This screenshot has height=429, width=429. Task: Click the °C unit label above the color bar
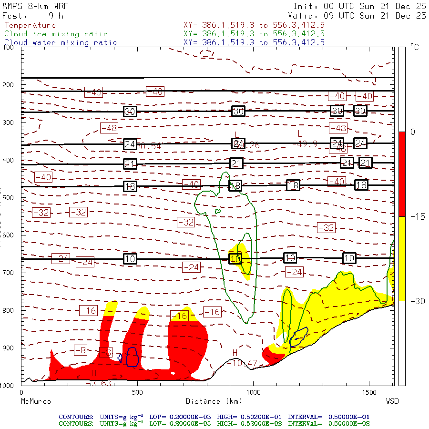[414, 48]
